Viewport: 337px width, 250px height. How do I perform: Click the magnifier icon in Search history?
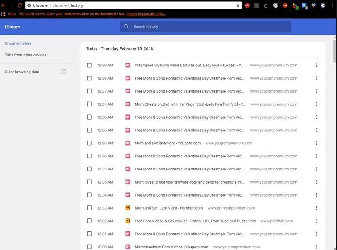pyautogui.click(x=126, y=27)
